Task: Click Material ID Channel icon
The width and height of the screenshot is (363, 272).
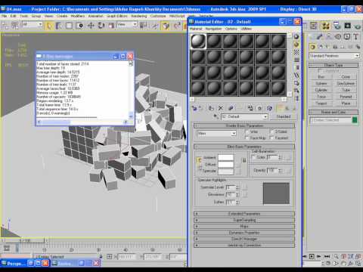Action: coord(259,108)
